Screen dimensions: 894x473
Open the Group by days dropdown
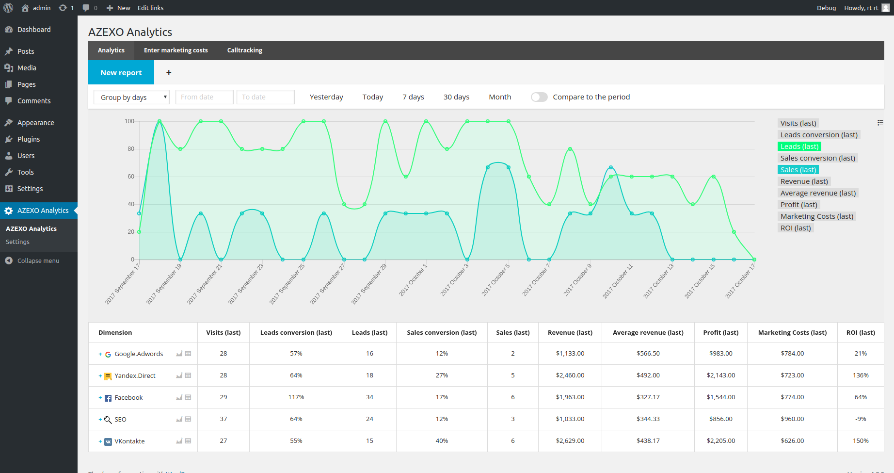(131, 97)
